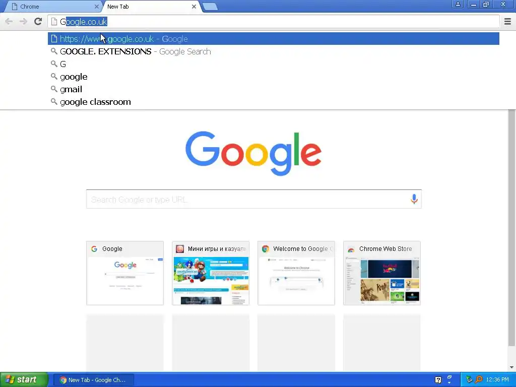
Task: Open the Windows start menu
Action: tap(24, 380)
